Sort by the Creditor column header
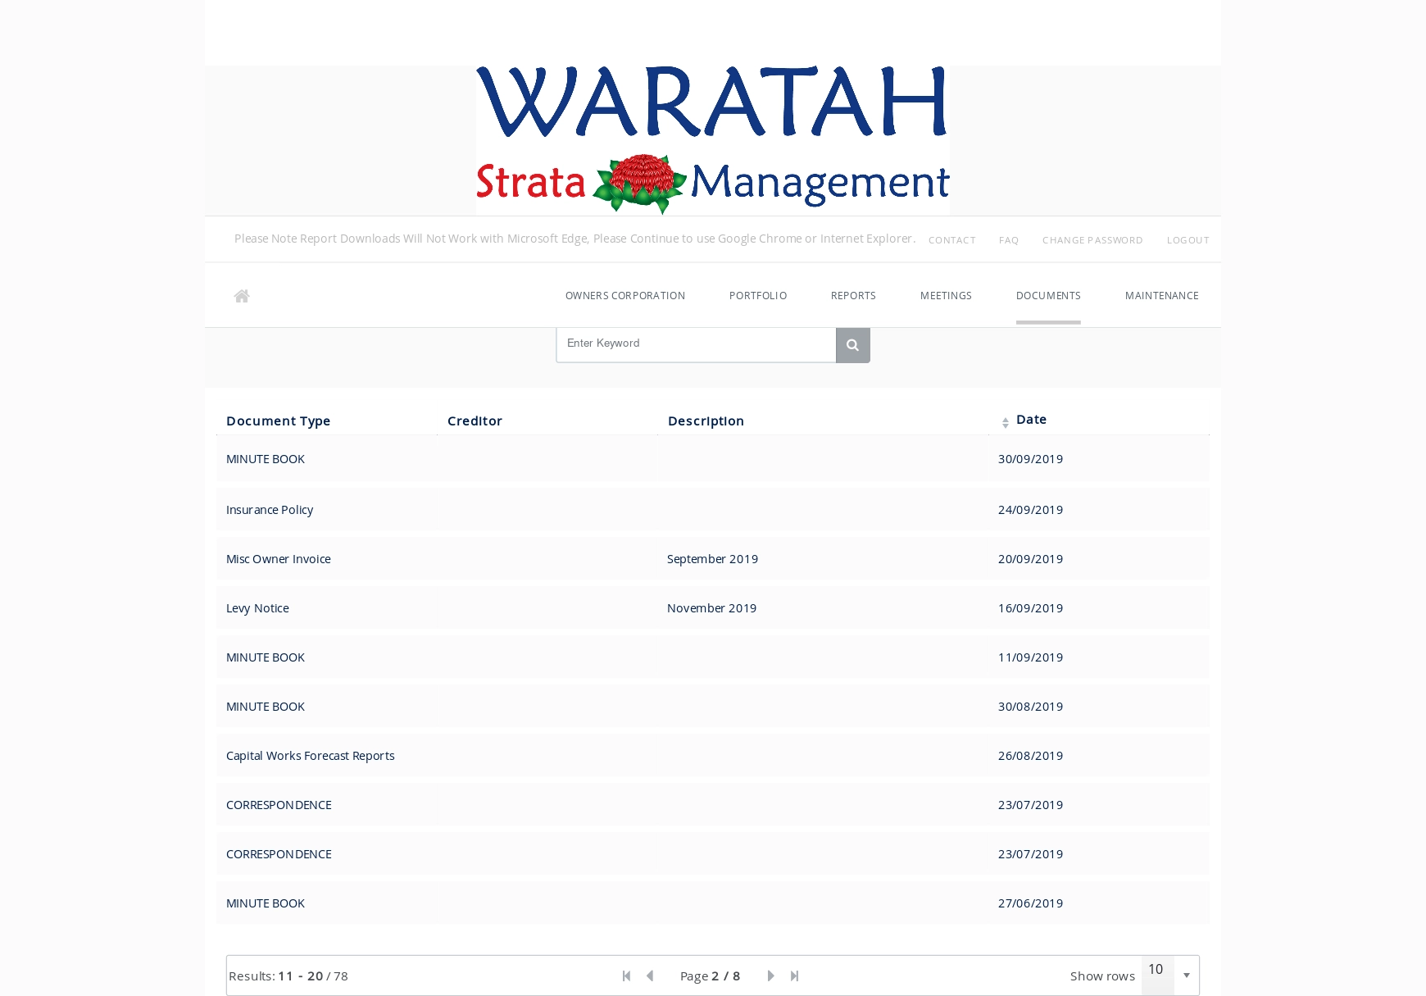Screen dimensions: 1426x996 tap(475, 421)
